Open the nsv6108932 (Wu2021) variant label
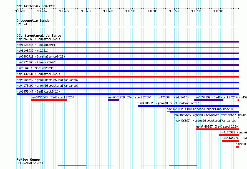Screen dimensions: 247x169 click(x=32, y=51)
